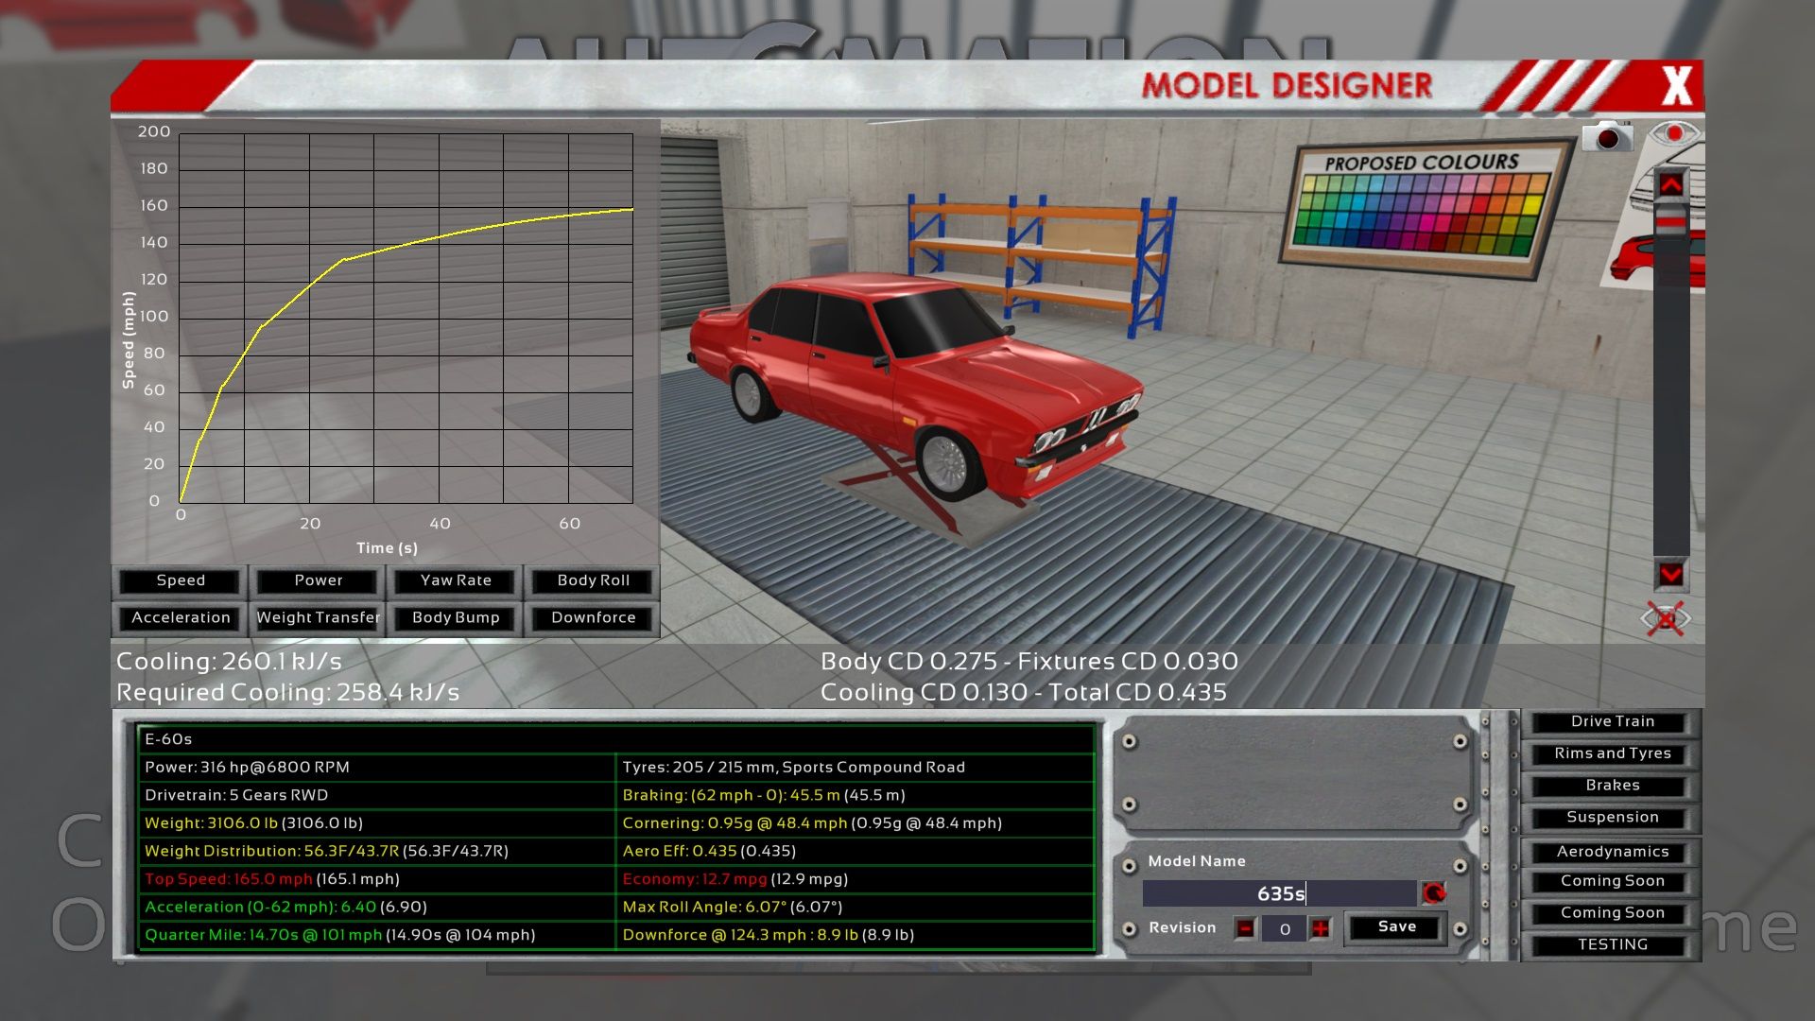Close the Model Designer with X
This screenshot has width=1815, height=1021.
pyautogui.click(x=1676, y=86)
